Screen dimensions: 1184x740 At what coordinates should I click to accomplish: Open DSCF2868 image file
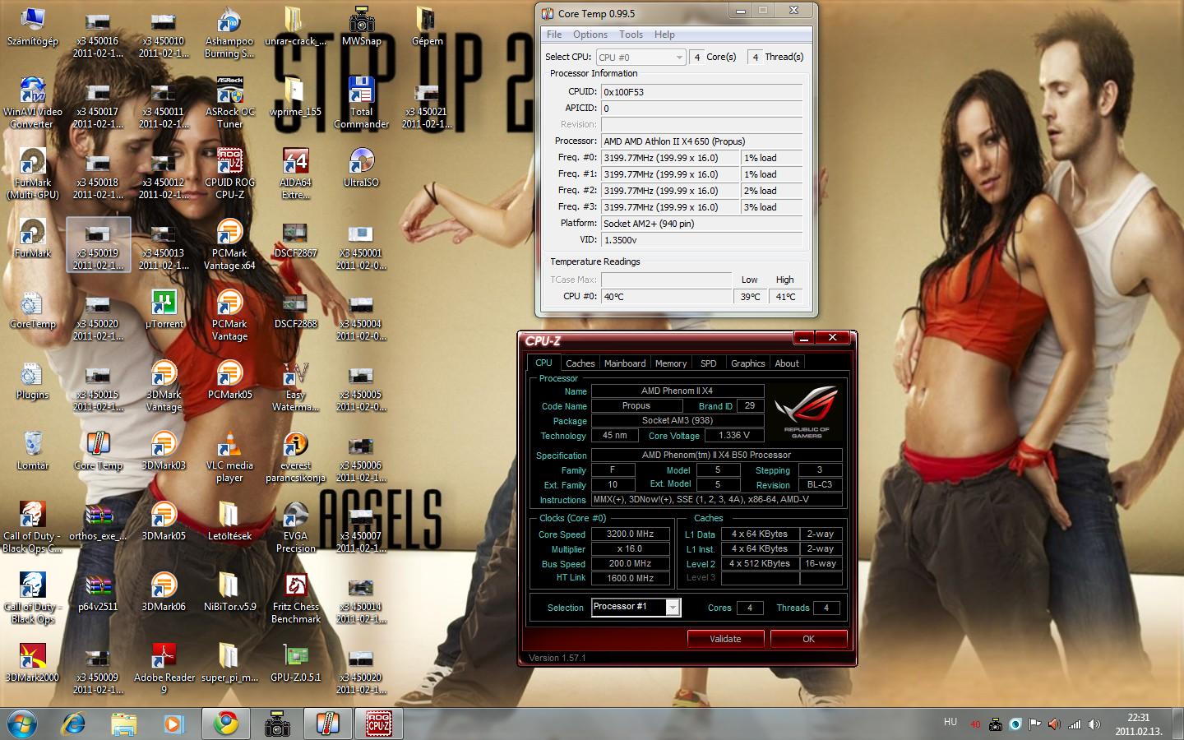click(295, 309)
